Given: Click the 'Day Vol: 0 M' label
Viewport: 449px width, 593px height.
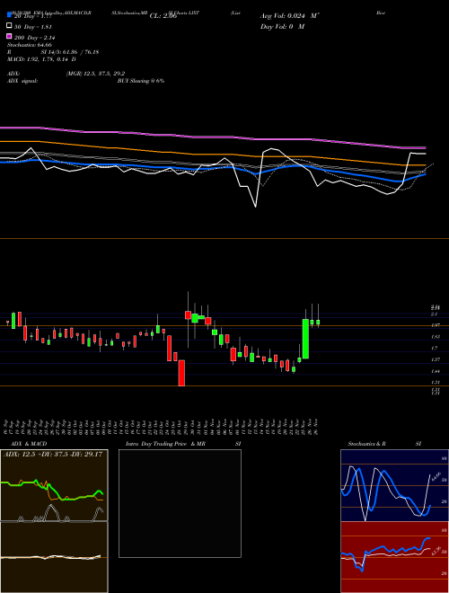Looking at the screenshot, I should [282, 27].
